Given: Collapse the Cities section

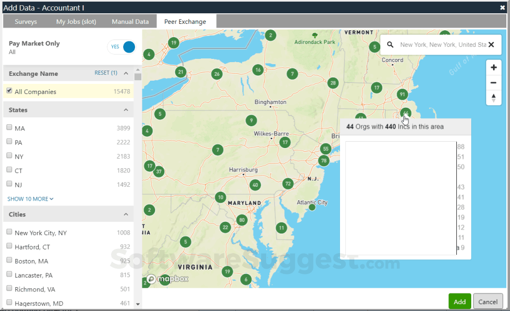Looking at the screenshot, I should [x=126, y=214].
